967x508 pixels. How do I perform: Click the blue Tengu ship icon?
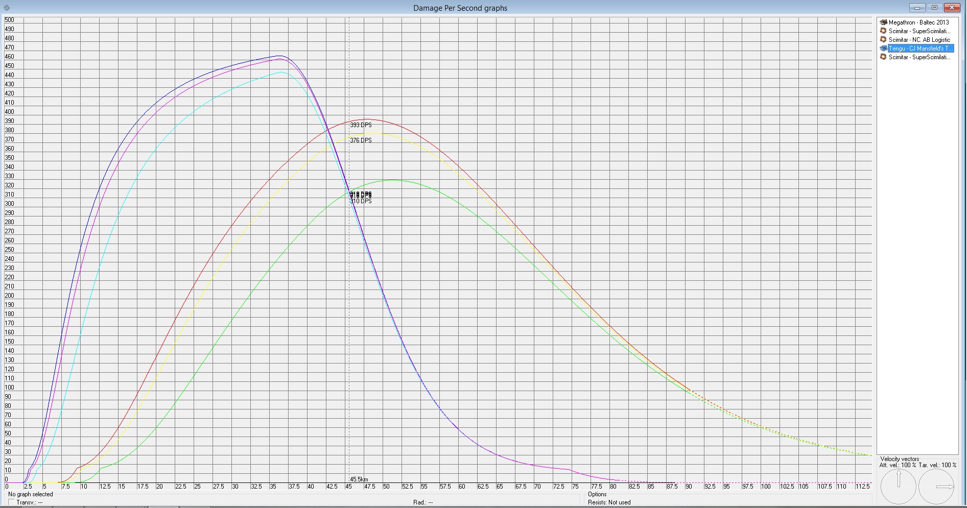coord(883,49)
